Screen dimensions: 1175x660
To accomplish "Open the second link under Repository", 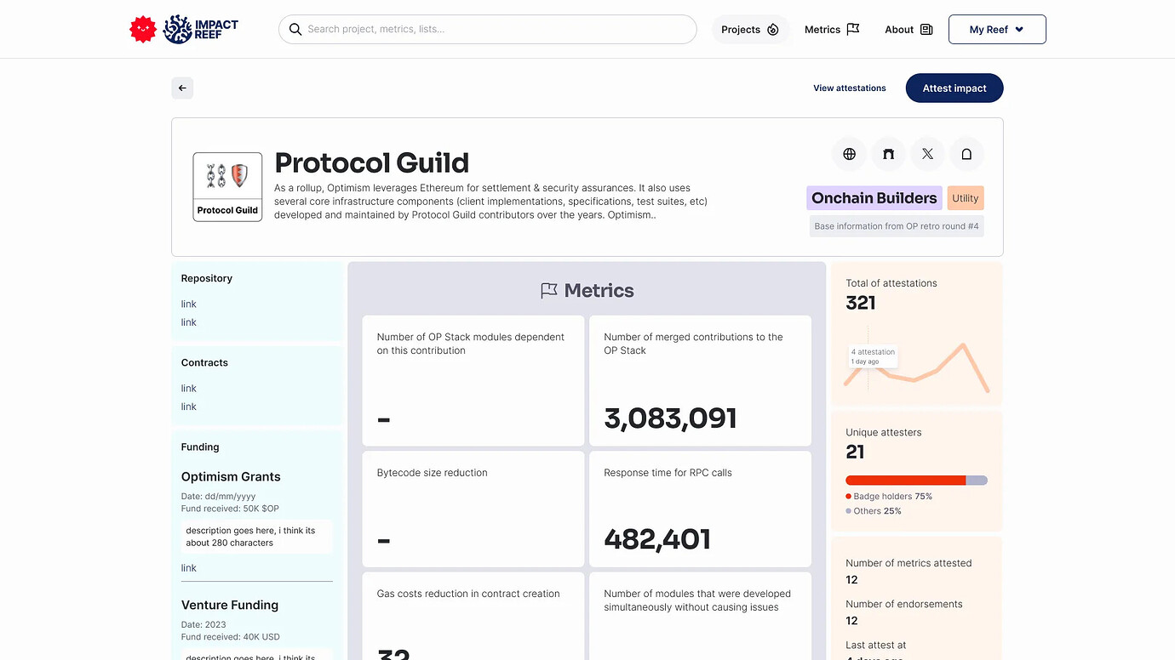I will pyautogui.click(x=189, y=322).
